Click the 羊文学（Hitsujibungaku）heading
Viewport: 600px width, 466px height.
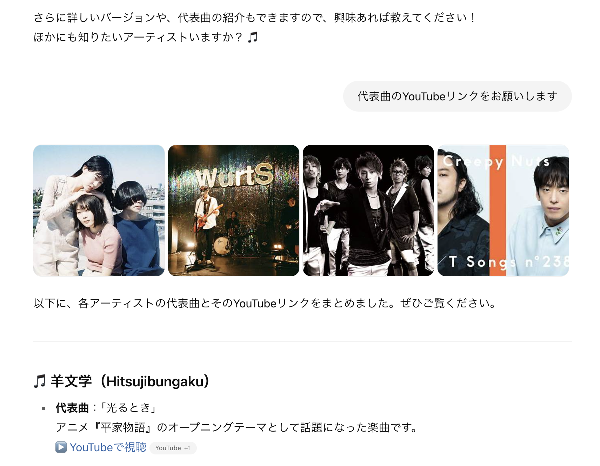[130, 381]
